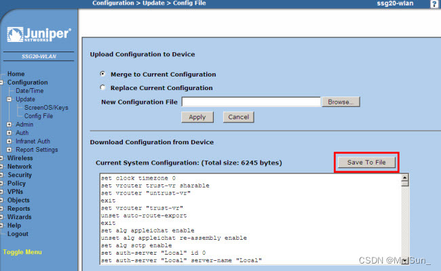The width and height of the screenshot is (441, 271).
Task: Click the Juniper Networks logo
Action: (x=39, y=35)
